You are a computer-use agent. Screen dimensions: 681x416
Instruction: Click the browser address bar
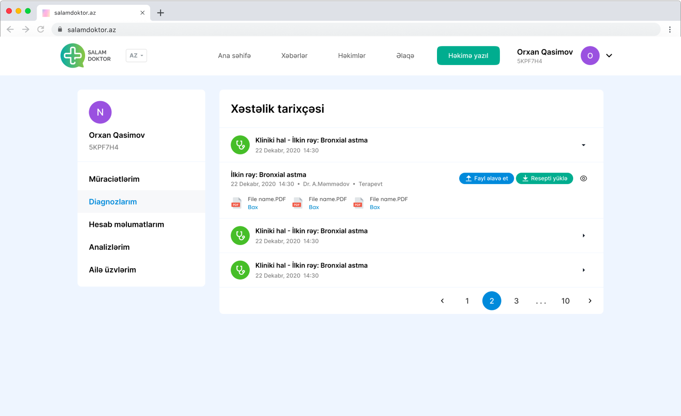(349, 30)
